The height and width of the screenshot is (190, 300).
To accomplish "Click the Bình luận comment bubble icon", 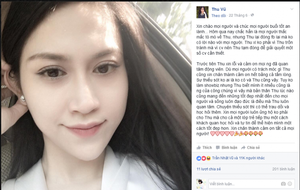I will click(x=218, y=147).
